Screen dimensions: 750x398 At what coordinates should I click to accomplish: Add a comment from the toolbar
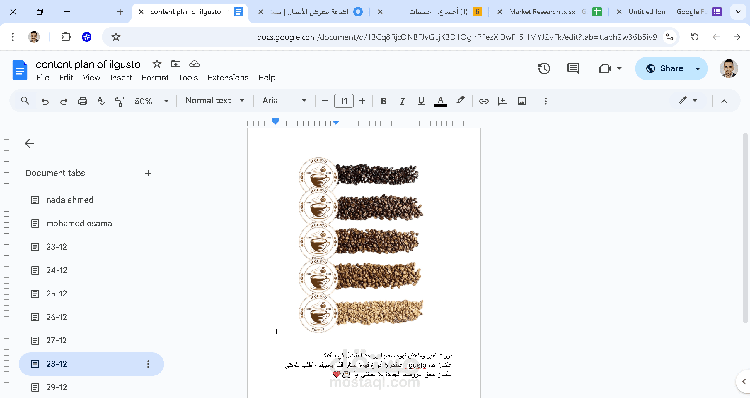click(x=503, y=101)
